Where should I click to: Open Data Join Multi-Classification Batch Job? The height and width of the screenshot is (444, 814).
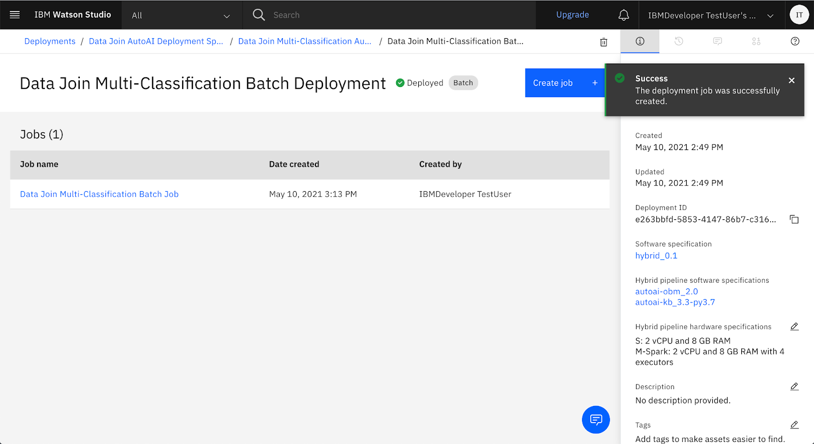click(99, 194)
